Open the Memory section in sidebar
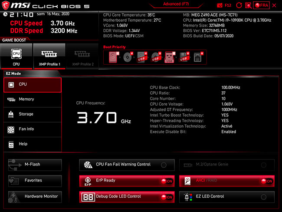 tap(32, 99)
